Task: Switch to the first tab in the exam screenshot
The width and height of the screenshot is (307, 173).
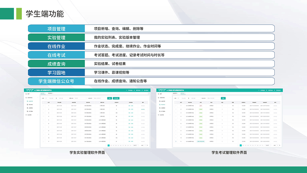Action: point(175,93)
